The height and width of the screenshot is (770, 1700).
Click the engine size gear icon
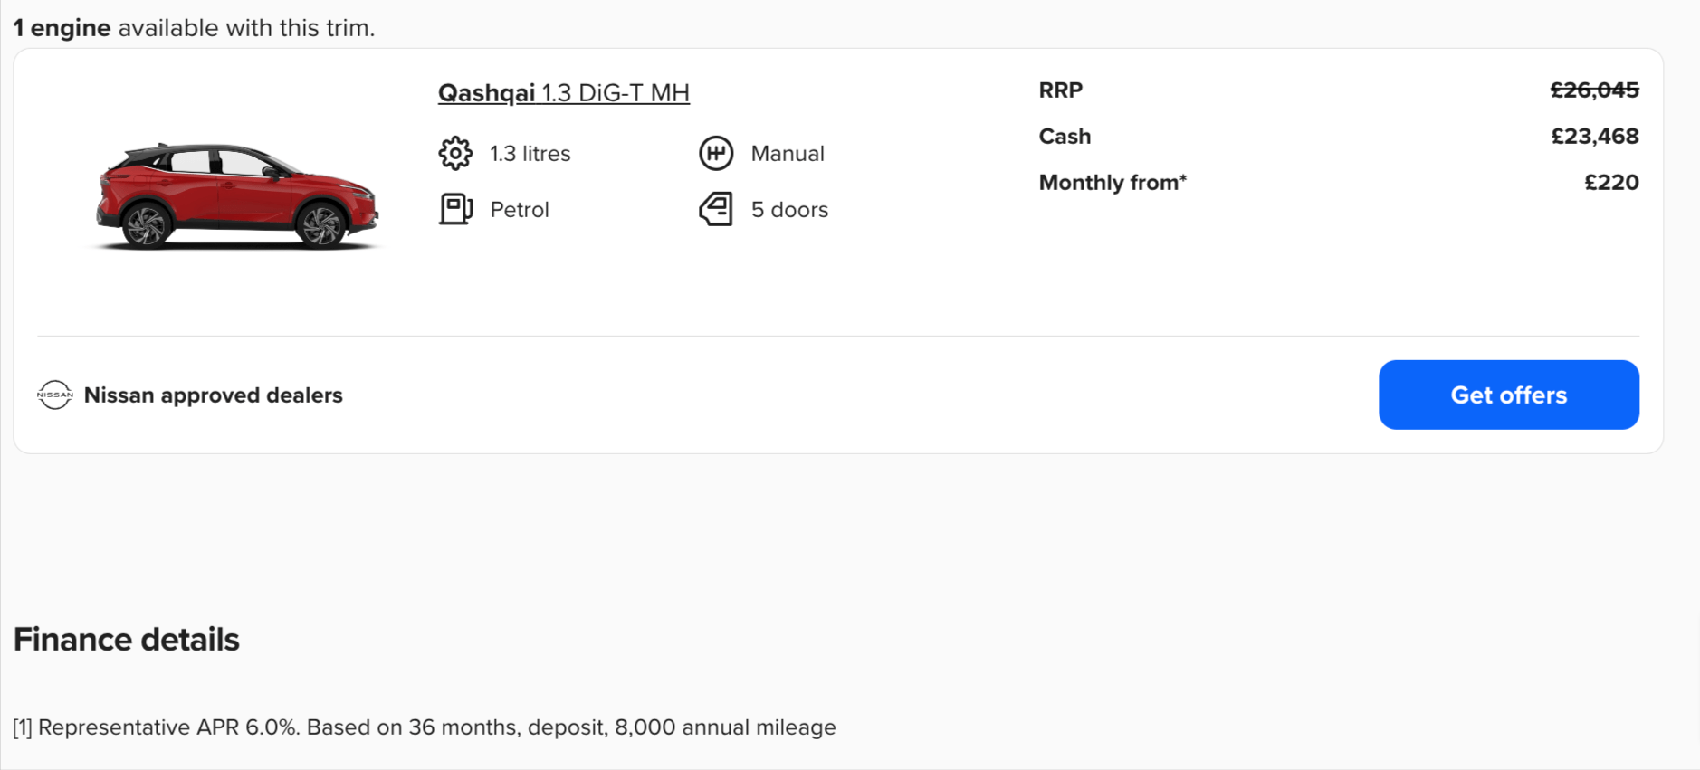point(455,153)
